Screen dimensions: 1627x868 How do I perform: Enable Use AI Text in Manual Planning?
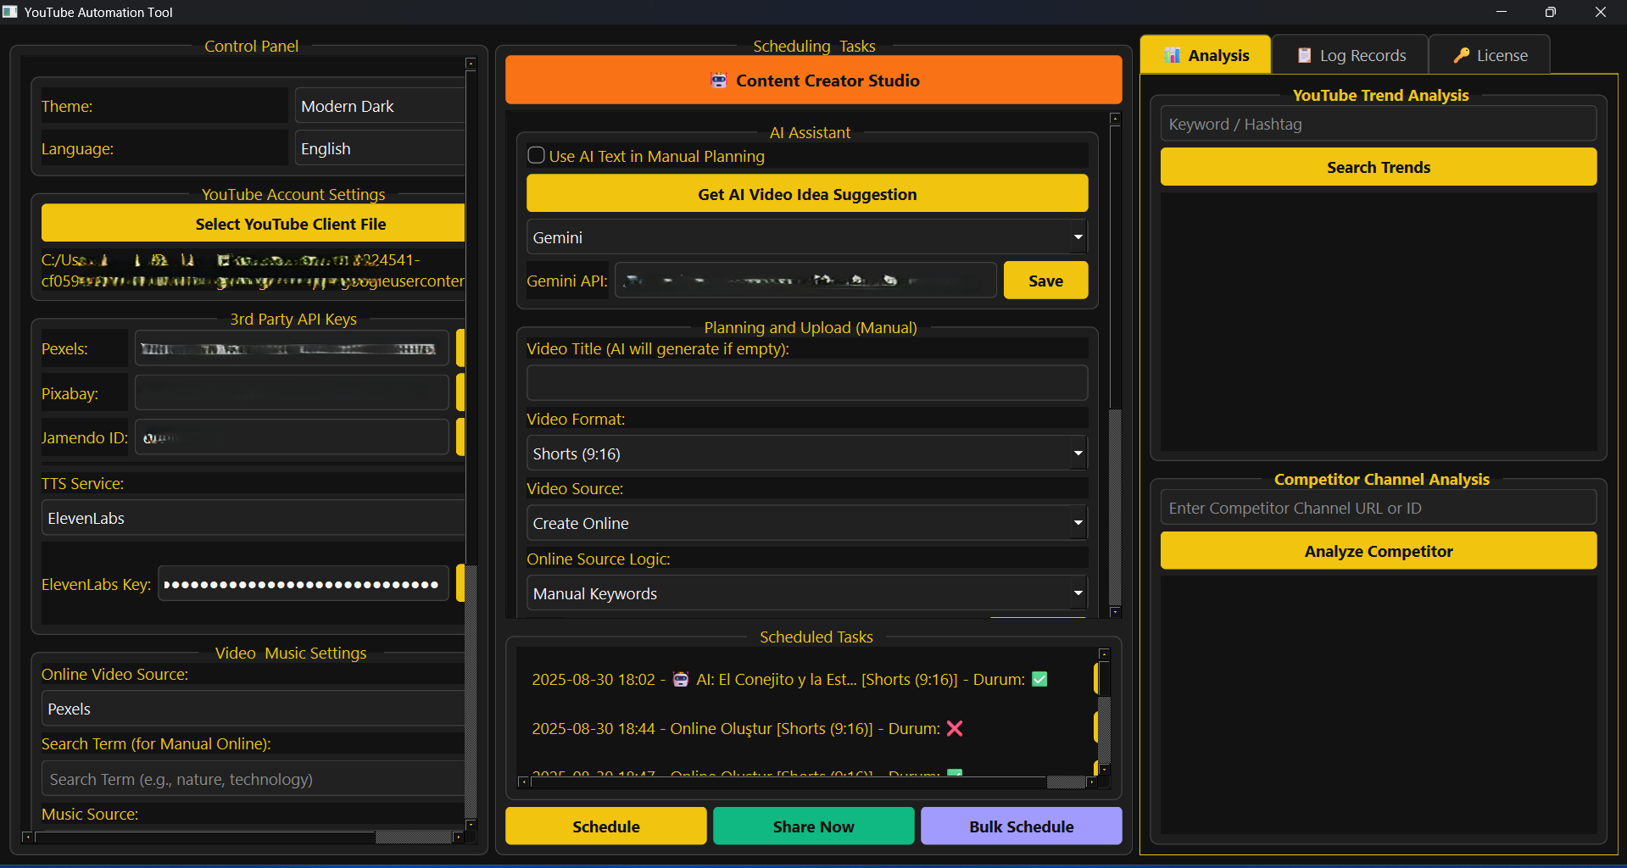pyautogui.click(x=536, y=155)
